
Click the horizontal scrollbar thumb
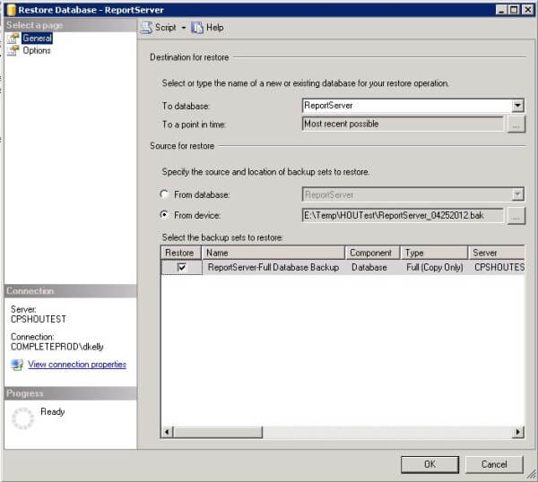click(218, 432)
